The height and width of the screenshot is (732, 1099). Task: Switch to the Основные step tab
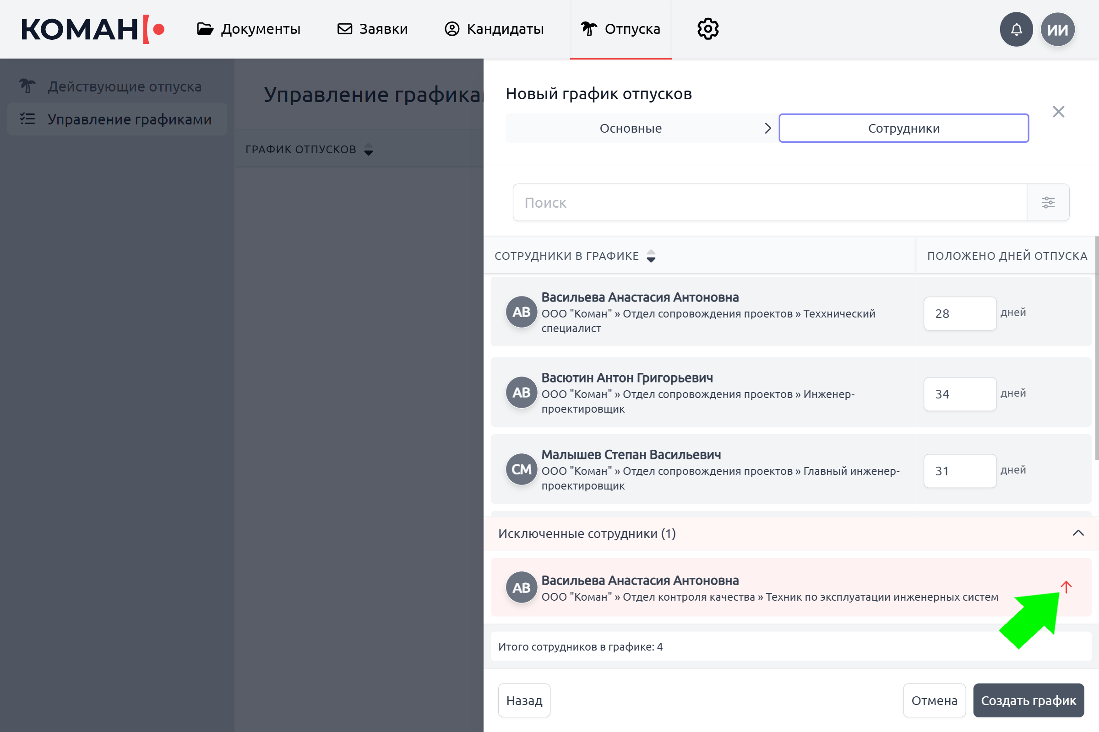(x=631, y=129)
